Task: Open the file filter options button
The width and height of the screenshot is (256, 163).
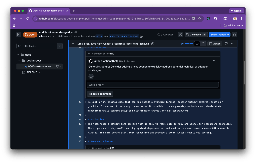Action: click(60, 46)
